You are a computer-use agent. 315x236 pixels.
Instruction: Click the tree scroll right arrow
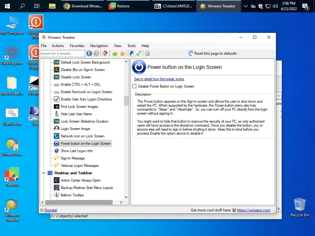(x=121, y=202)
